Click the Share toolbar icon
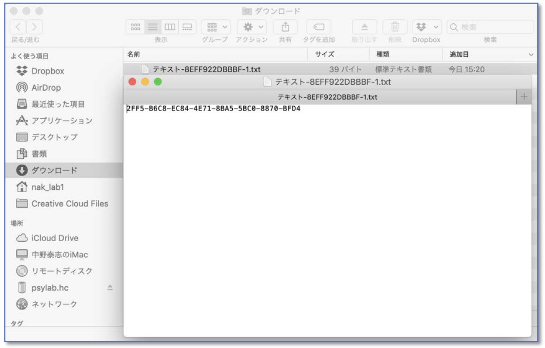This screenshot has width=545, height=348. (x=285, y=27)
